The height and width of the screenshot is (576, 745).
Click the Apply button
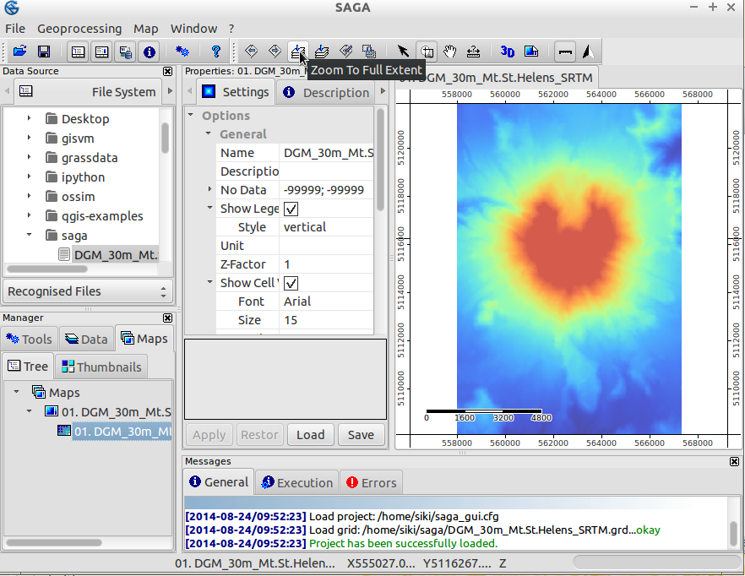click(x=209, y=435)
